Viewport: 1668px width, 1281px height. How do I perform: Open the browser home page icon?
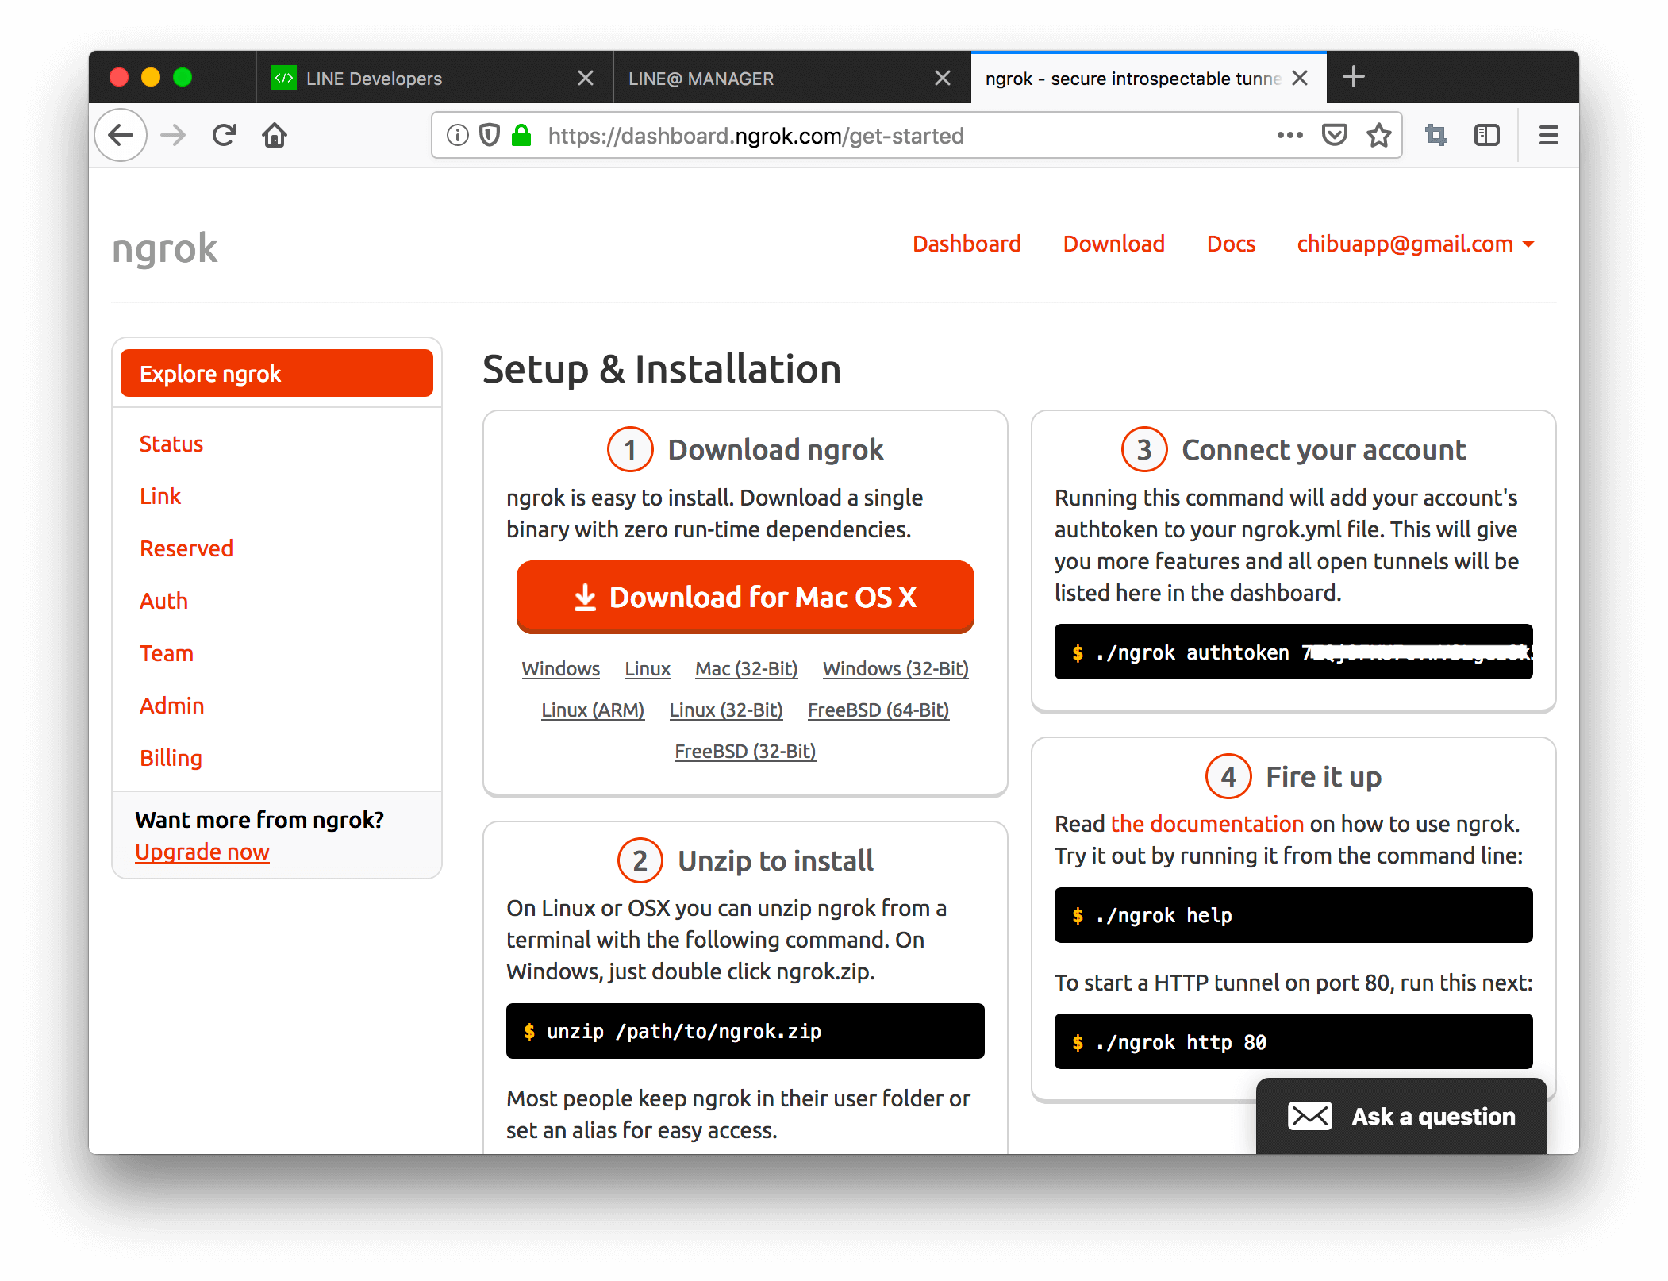click(x=275, y=136)
